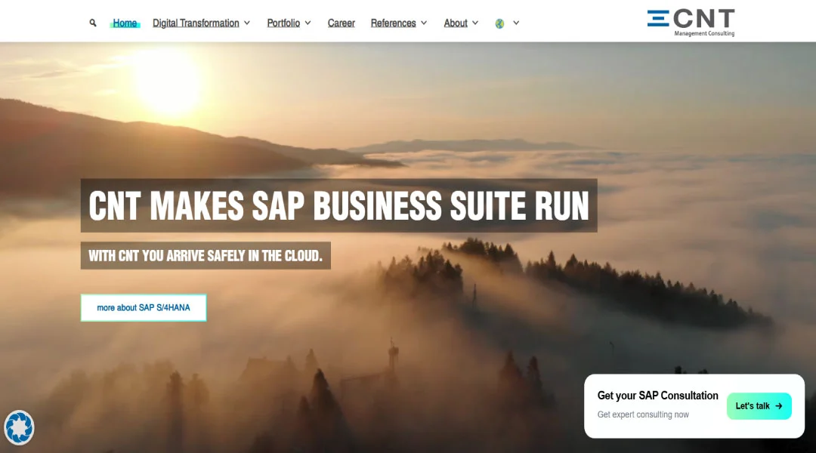This screenshot has width=816, height=453.
Task: Go to the Home menu item
Action: 125,23
